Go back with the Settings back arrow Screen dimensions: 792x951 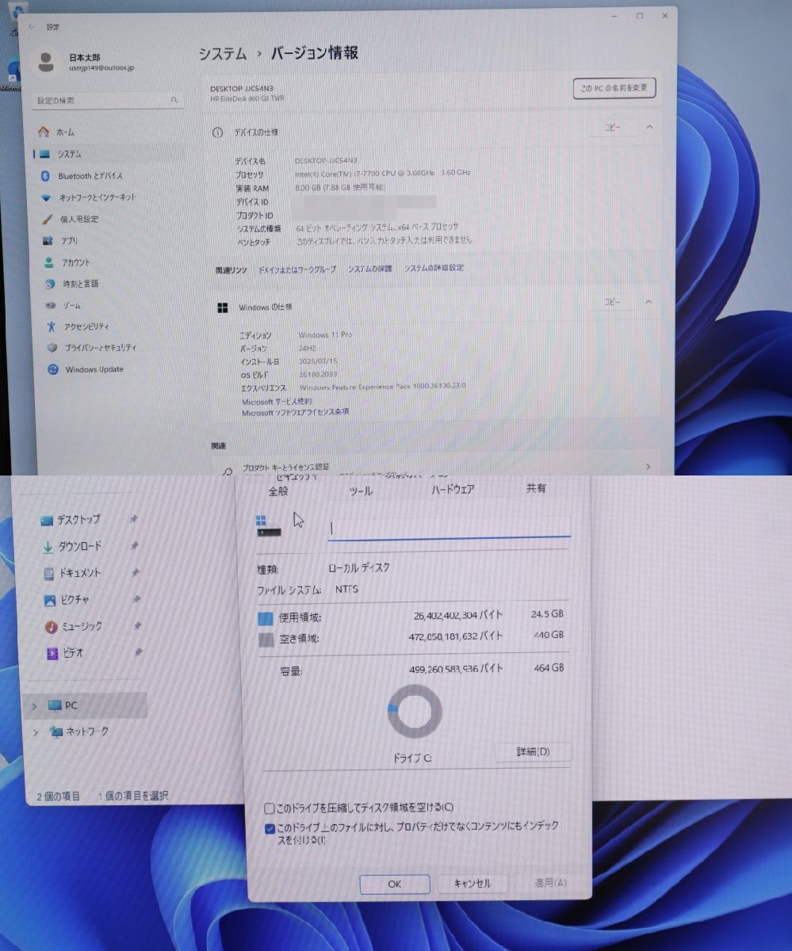[x=31, y=27]
